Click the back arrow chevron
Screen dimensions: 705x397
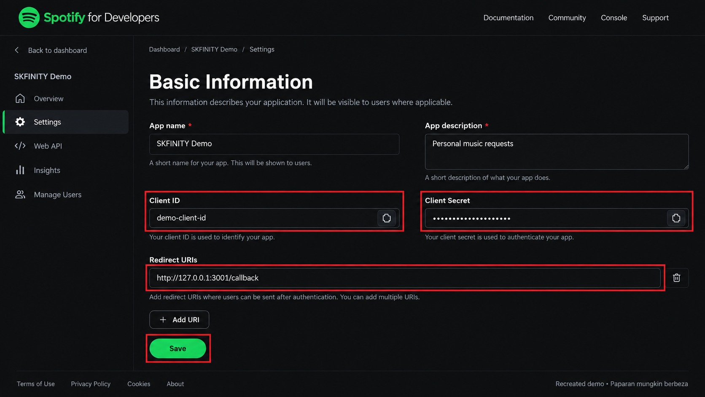[x=17, y=50]
